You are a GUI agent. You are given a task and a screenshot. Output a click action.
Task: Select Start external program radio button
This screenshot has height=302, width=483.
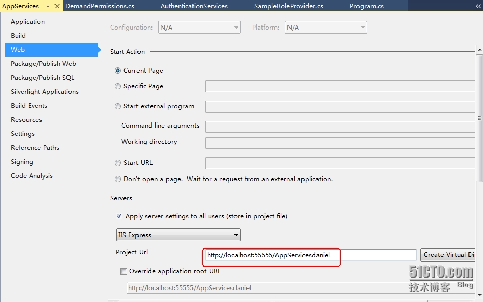(x=118, y=106)
